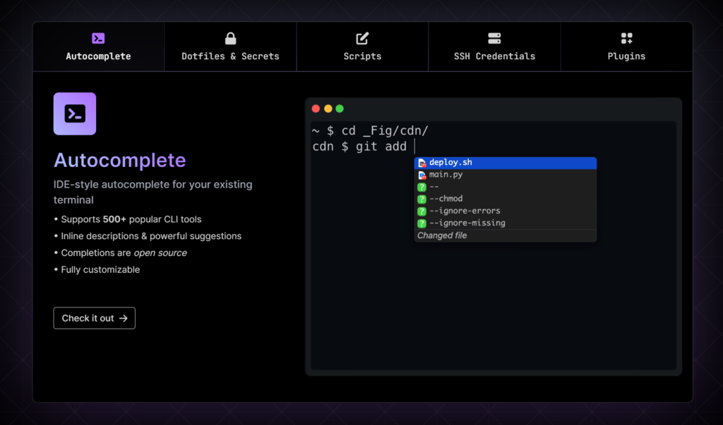Viewport: 723px width, 425px height.
Task: Click the pencil edit icon above Scripts
Action: pos(362,39)
